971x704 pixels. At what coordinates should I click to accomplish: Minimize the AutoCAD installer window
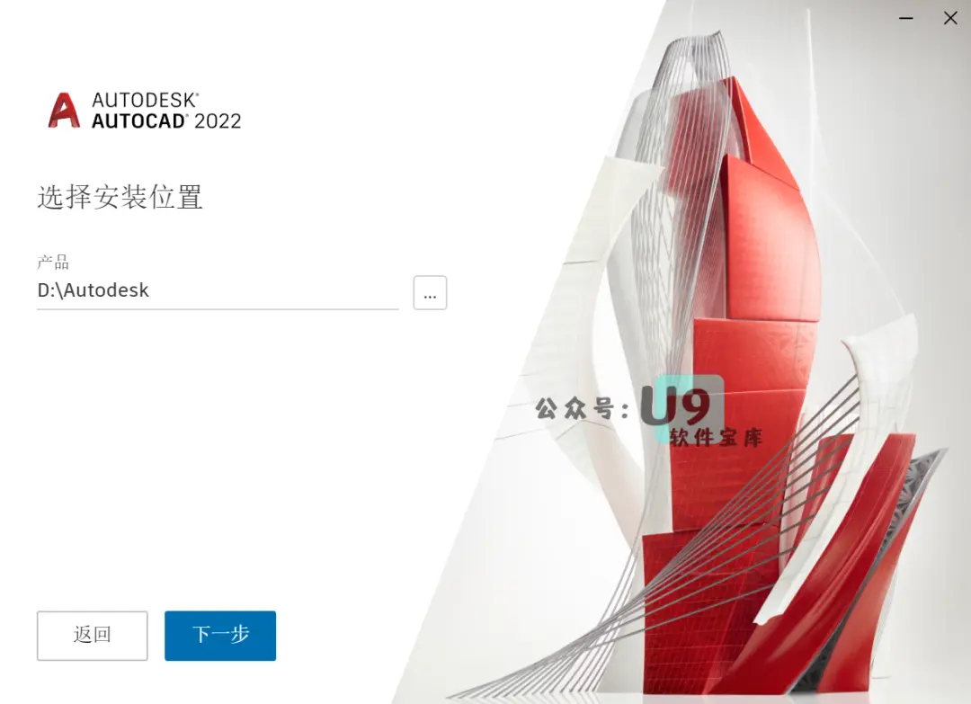pos(906,18)
